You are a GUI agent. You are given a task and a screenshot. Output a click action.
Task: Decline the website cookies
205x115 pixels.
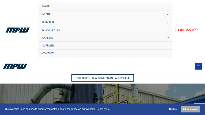173,109
